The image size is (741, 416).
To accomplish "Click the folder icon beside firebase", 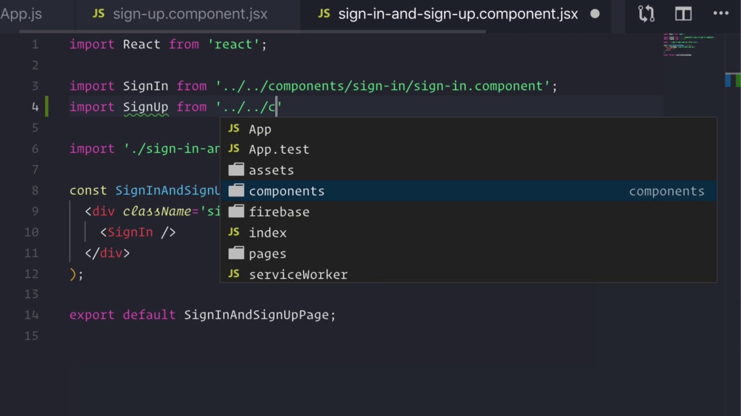I will point(236,211).
